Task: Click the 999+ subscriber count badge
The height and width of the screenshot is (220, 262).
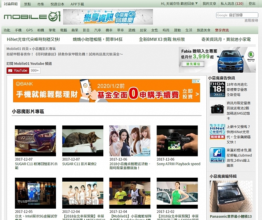Action: tap(35, 70)
